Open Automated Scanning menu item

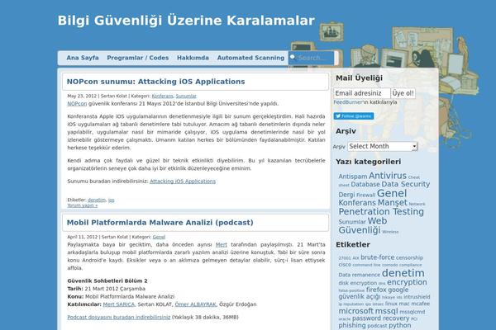250,58
